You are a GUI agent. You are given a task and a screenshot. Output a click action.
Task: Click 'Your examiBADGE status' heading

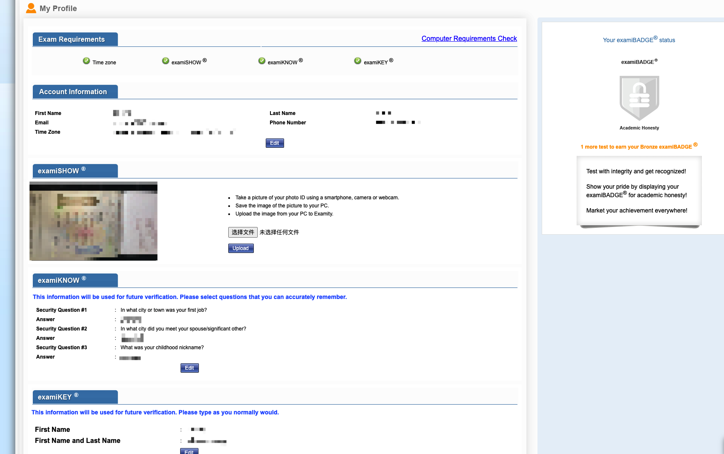[x=639, y=40]
